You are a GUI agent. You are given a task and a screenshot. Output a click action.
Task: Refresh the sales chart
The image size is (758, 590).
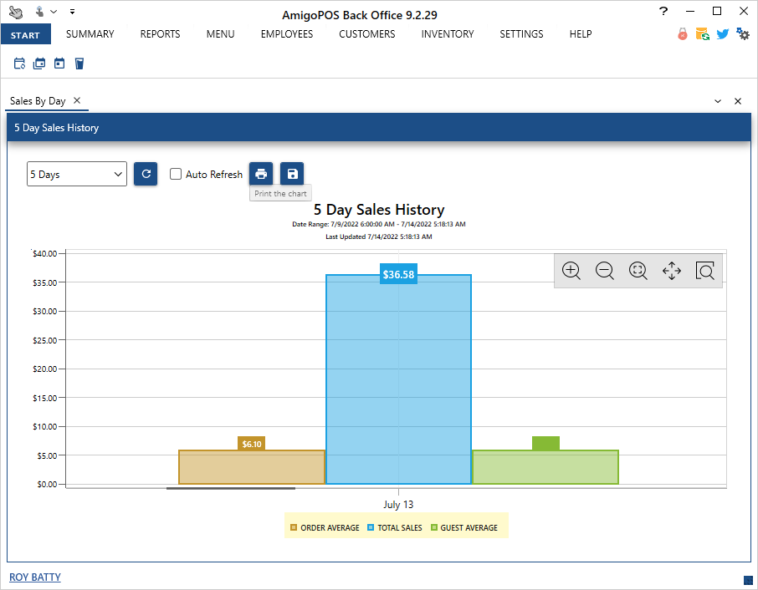point(146,174)
